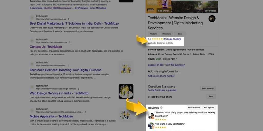Click favicon of the about-us result

[x=32, y=18]
